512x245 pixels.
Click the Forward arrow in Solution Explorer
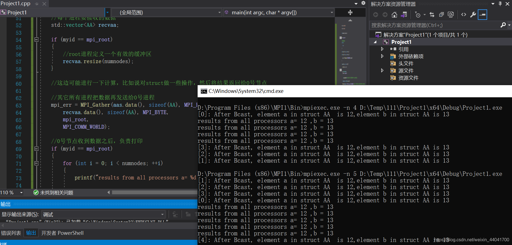click(385, 15)
